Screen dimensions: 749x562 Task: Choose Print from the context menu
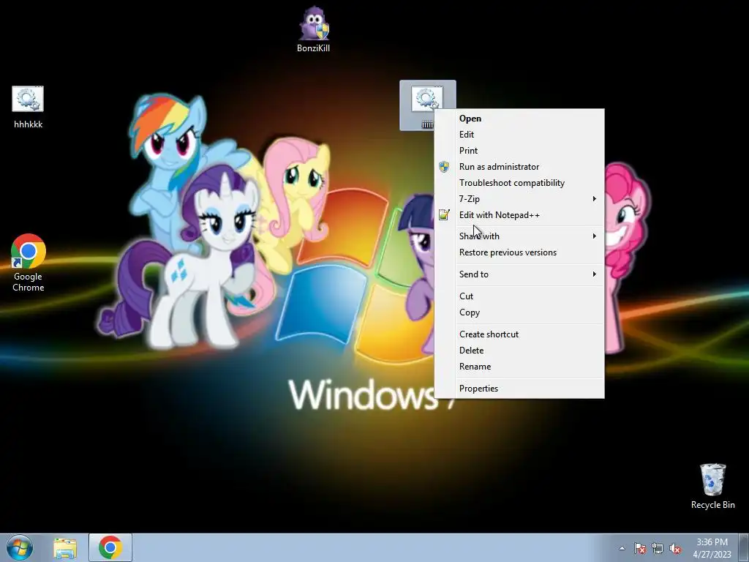click(520, 151)
